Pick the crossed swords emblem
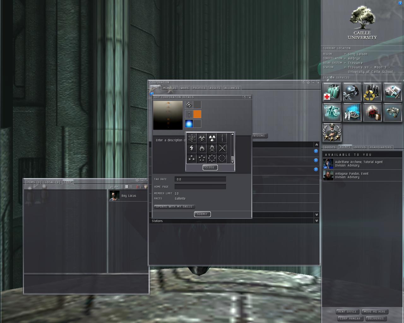Viewport: 404px width, 323px height. click(222, 148)
